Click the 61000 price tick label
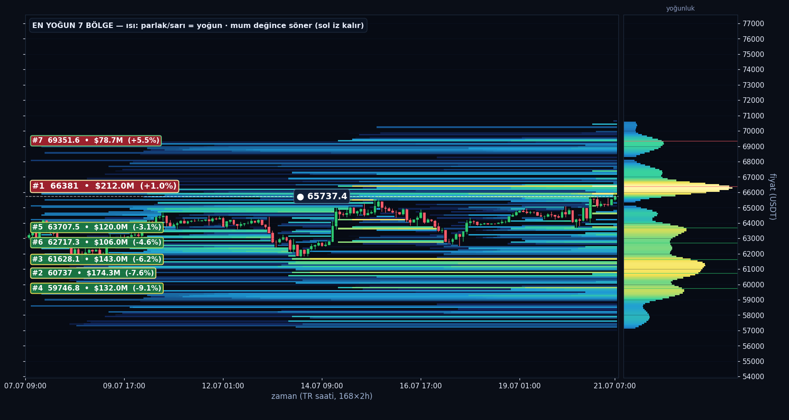The image size is (789, 420). (753, 269)
